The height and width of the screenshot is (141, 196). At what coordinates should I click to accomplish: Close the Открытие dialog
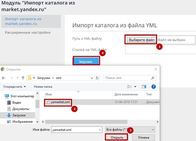coord(156,69)
